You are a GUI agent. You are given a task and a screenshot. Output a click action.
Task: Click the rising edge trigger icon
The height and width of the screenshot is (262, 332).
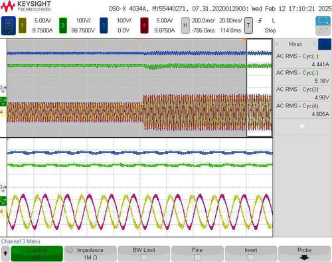(x=260, y=21)
